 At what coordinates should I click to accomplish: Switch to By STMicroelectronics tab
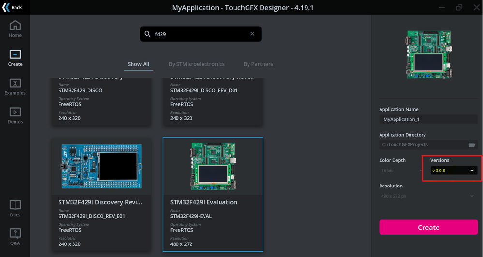196,64
